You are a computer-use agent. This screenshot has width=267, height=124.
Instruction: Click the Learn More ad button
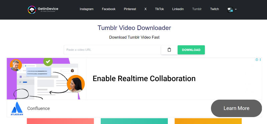pos(236,108)
